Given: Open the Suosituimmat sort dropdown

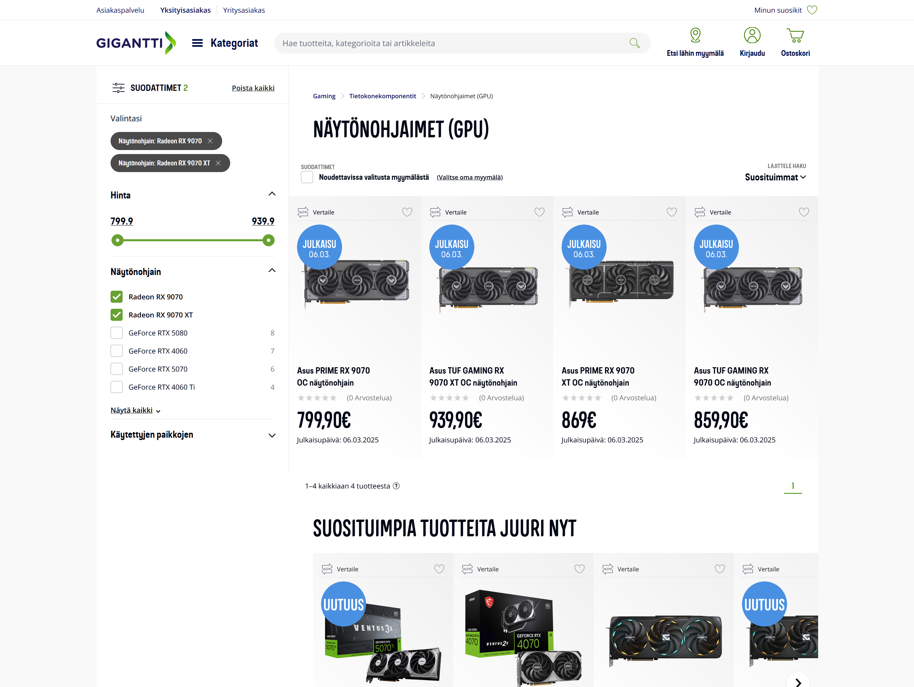Looking at the screenshot, I should click(x=775, y=177).
